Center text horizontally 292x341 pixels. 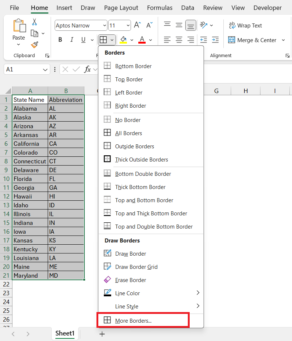pyautogui.click(x=179, y=40)
